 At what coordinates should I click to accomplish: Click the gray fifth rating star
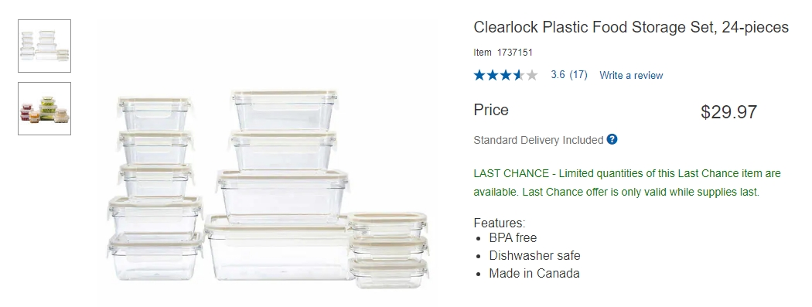pyautogui.click(x=532, y=76)
